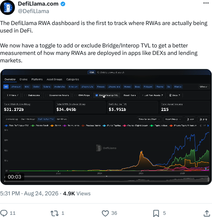Select the Net Flows chart tab
The width and height of the screenshot is (212, 217).
point(62,119)
